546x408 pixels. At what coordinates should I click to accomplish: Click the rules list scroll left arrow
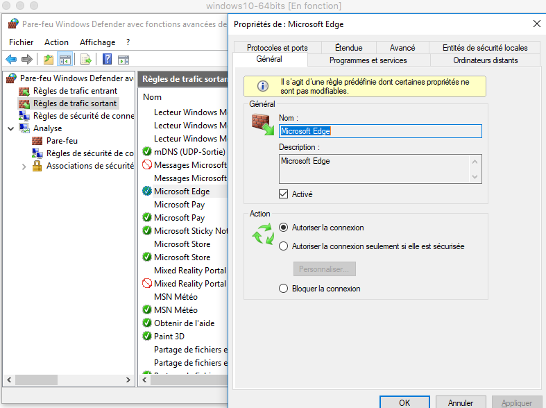[x=144, y=380]
